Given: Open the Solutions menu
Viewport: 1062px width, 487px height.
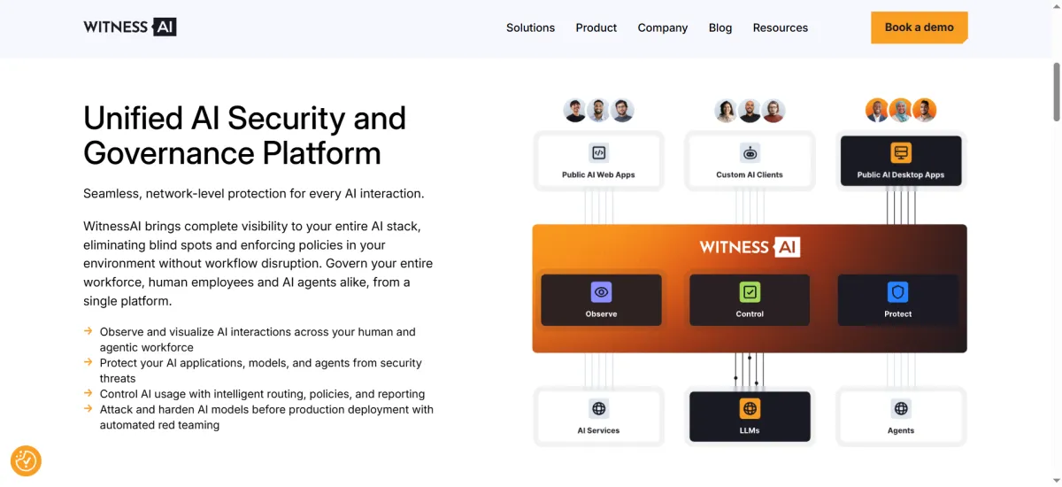Looking at the screenshot, I should pyautogui.click(x=530, y=27).
